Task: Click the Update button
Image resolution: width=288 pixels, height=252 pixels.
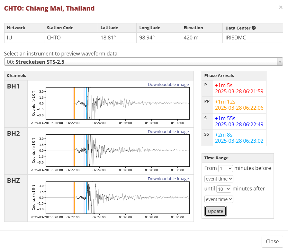Action: pos(215,211)
